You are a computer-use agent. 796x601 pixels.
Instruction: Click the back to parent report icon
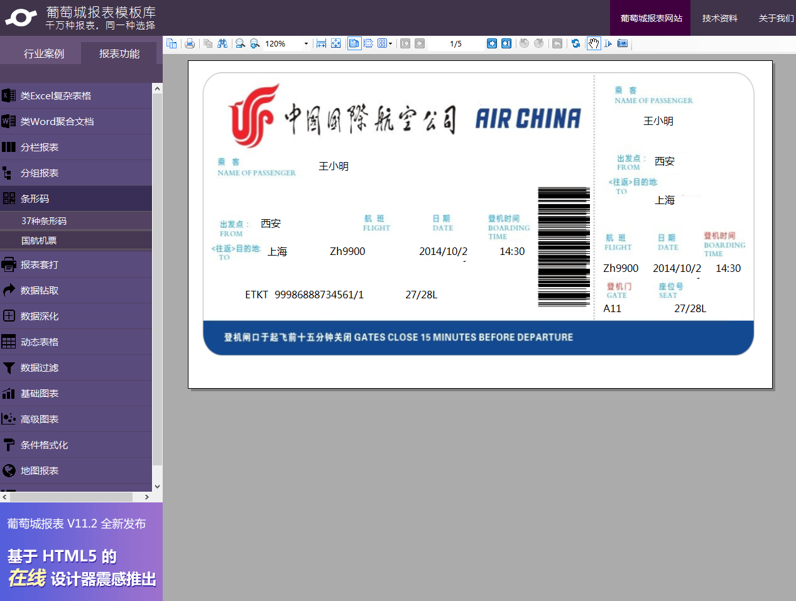557,43
